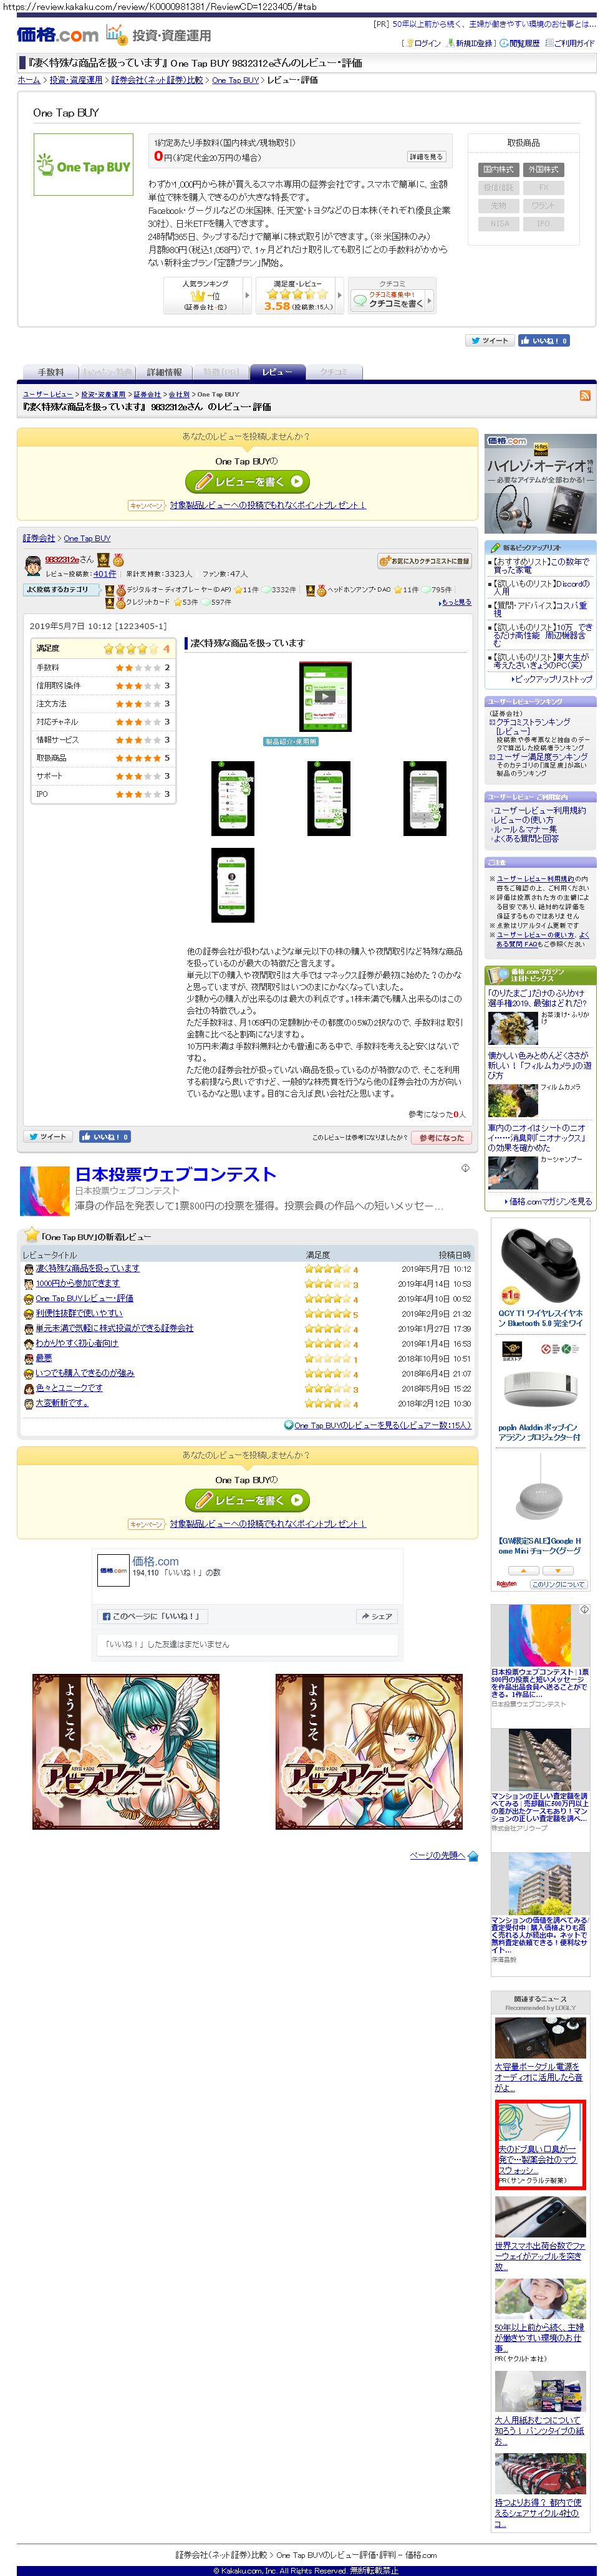The height and width of the screenshot is (2576, 613).
Task: Open the reviewer's avatar icon
Action: coord(33,566)
